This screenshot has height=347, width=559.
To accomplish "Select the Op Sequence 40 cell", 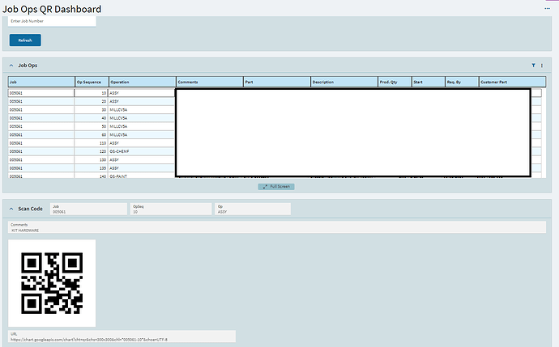I will [92, 118].
